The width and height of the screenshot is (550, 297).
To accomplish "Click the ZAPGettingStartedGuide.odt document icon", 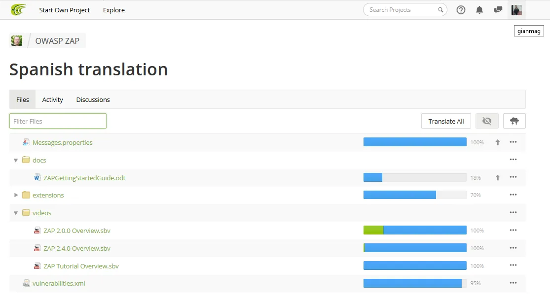I will pyautogui.click(x=37, y=178).
